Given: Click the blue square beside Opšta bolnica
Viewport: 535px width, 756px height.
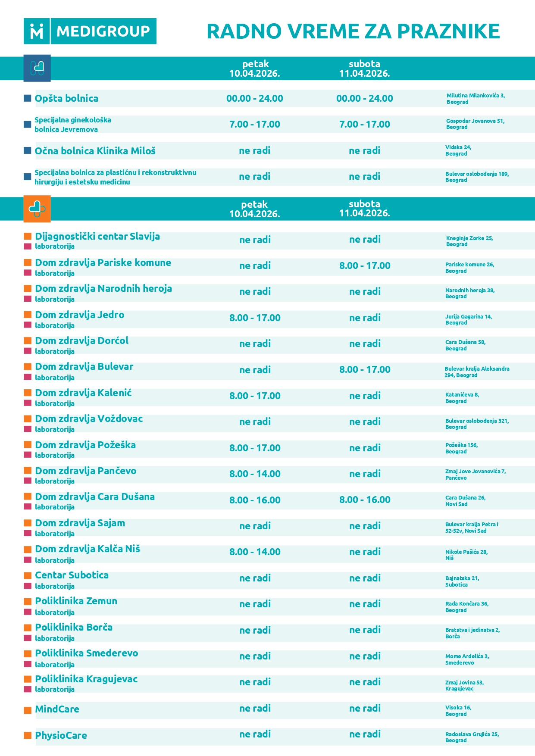Looking at the screenshot, I should pos(28,98).
